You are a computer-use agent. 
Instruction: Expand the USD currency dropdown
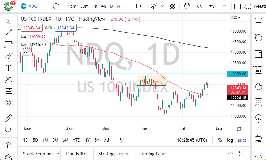[x=235, y=17]
